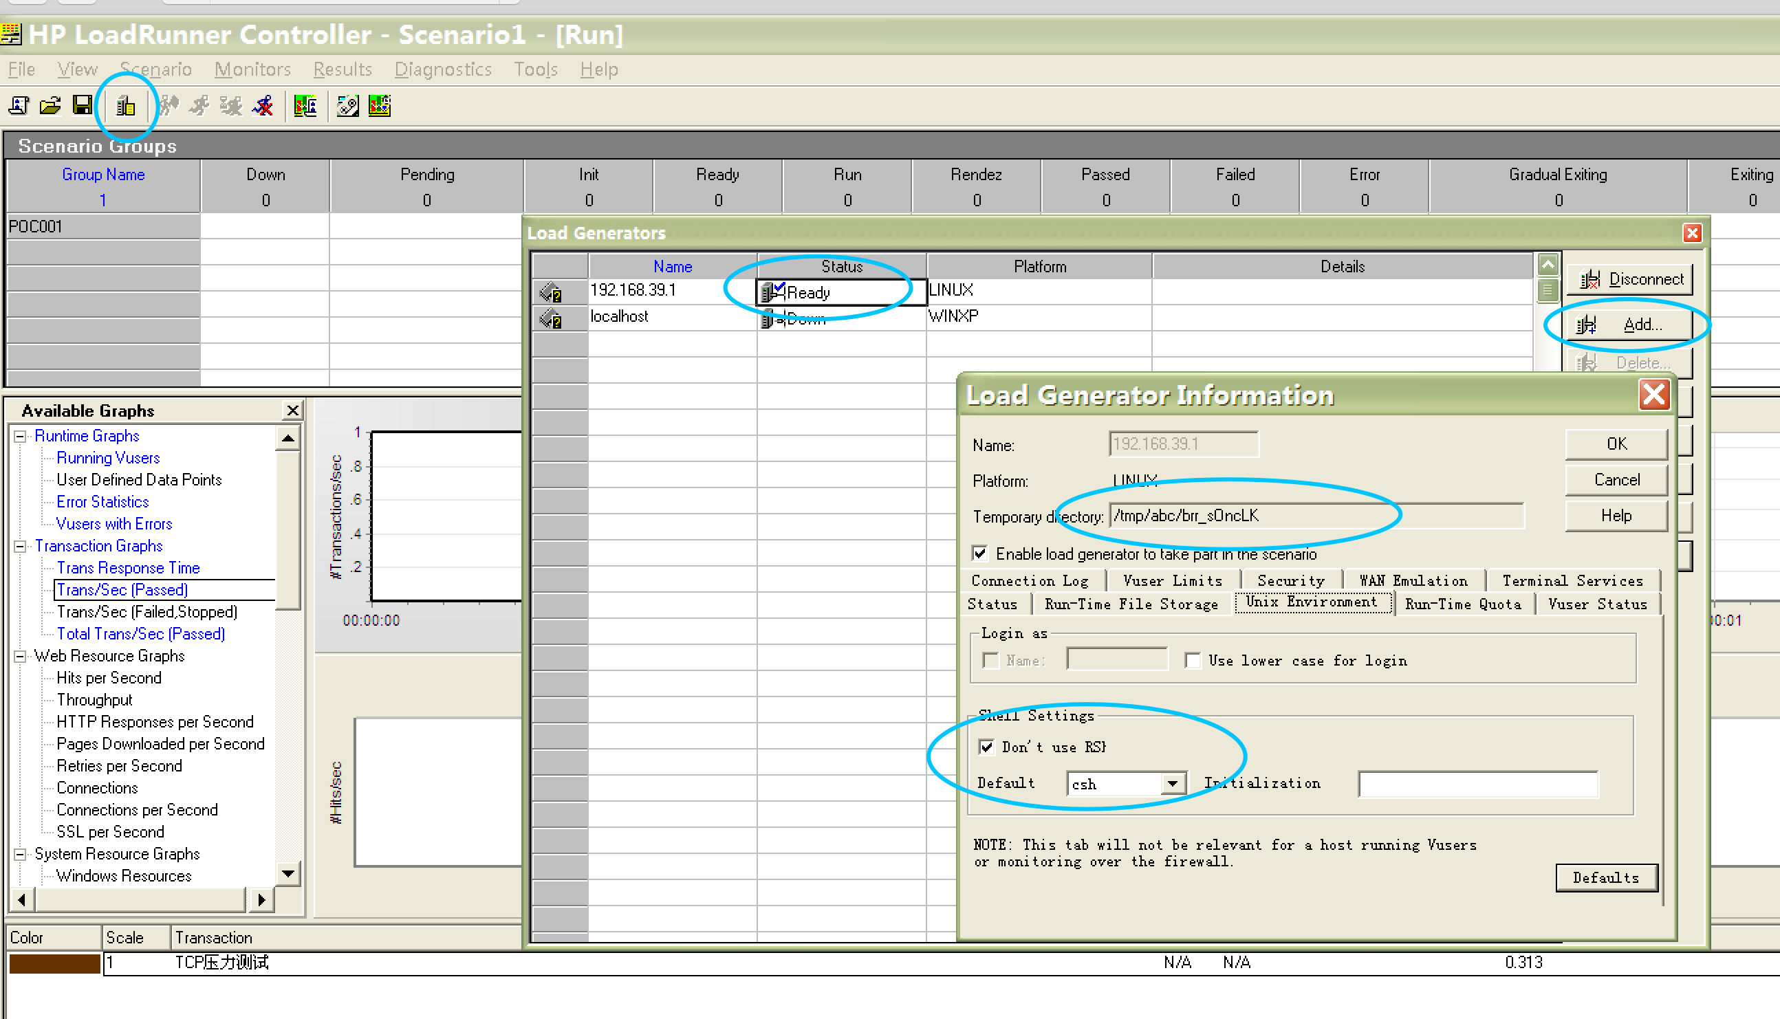The image size is (1780, 1019).
Task: Collapse the Runtime Graphs tree node
Action: (21, 436)
